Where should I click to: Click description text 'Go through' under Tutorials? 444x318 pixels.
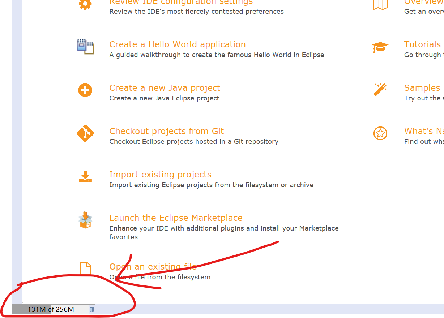[x=422, y=55]
